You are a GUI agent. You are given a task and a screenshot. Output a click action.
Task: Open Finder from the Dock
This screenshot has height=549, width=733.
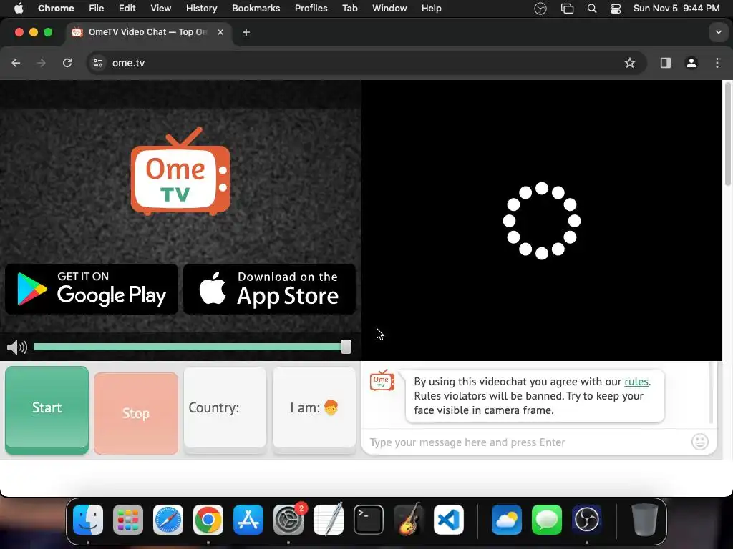click(88, 520)
